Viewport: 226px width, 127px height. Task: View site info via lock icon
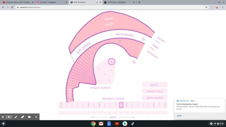click(18, 7)
